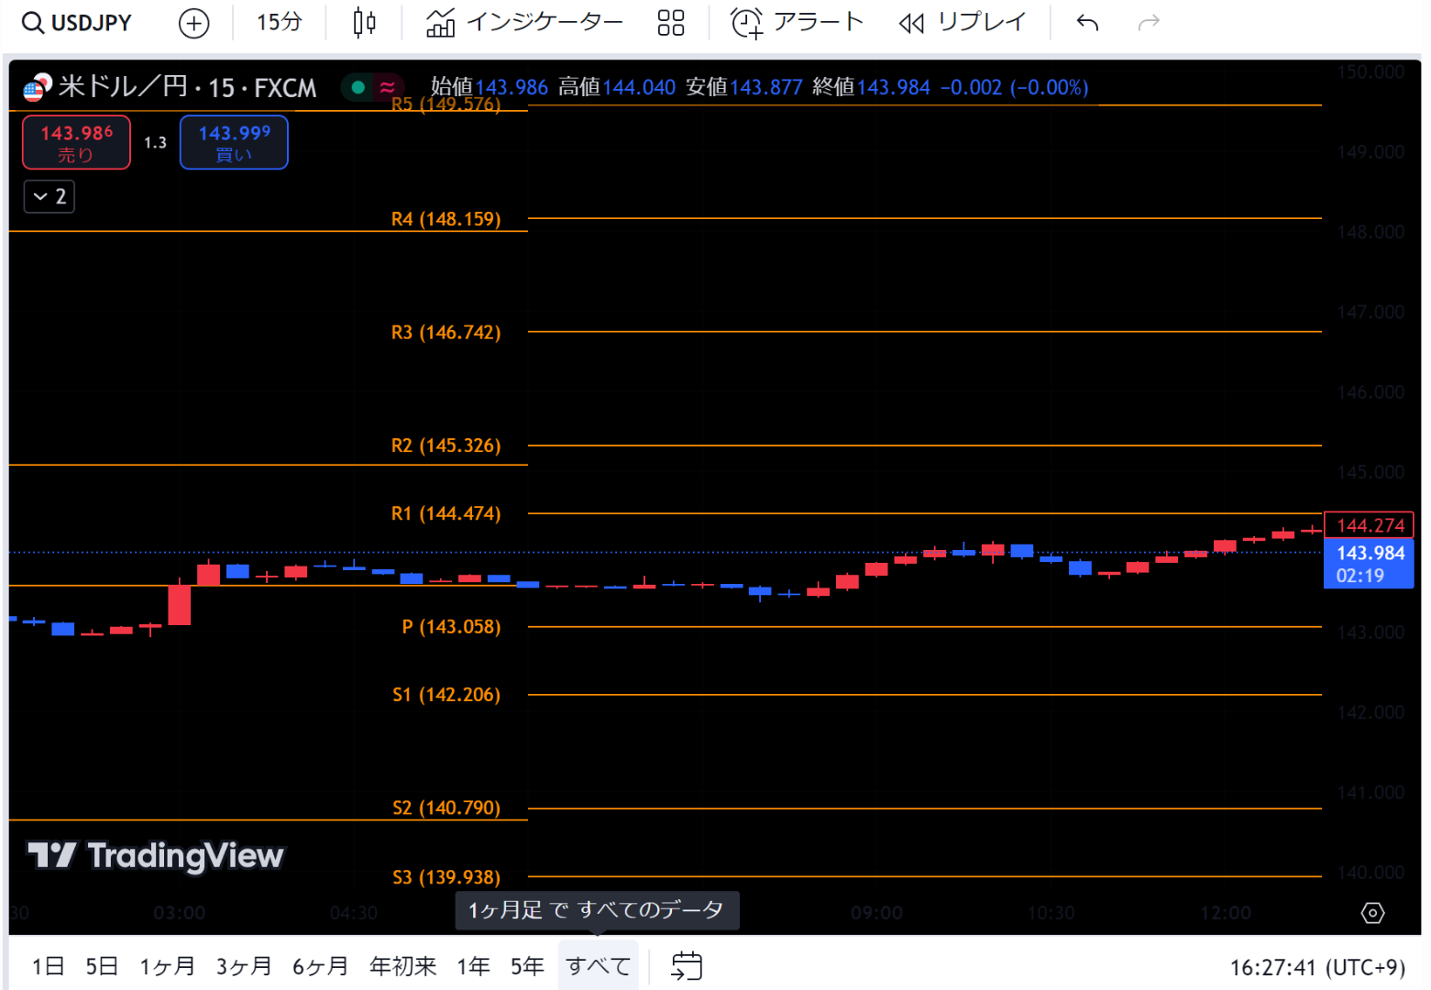Open the 15分 timeframe interval dropdown
This screenshot has height=990, width=1431.
pos(279,23)
